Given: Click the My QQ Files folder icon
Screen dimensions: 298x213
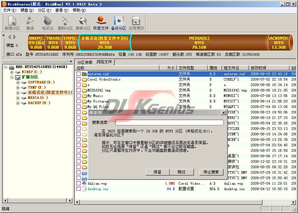Looking at the screenshot, I should (84, 107).
